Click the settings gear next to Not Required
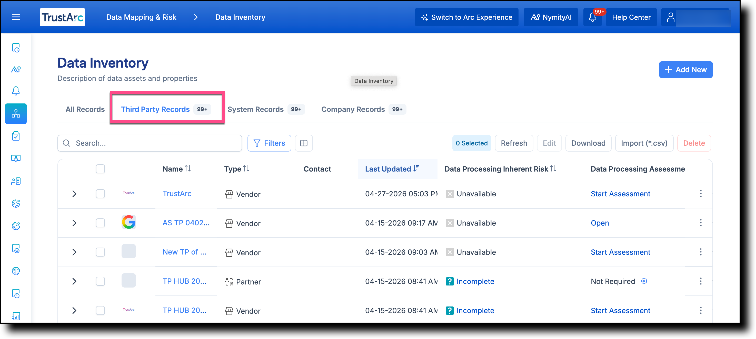Image resolution: width=756 pixels, height=339 pixels. point(644,281)
